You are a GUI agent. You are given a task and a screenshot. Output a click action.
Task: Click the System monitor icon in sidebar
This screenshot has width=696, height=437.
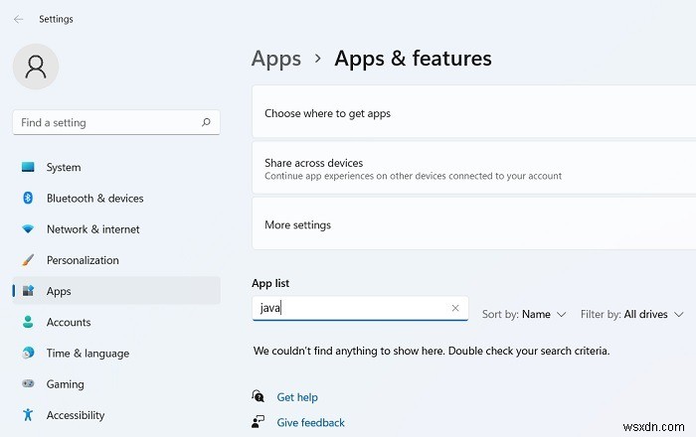tap(28, 167)
